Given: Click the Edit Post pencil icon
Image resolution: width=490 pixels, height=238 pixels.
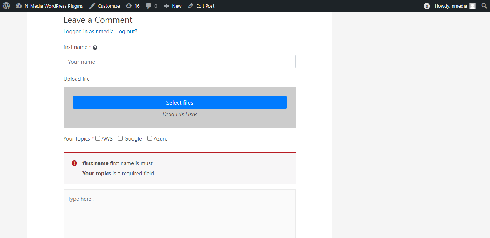Looking at the screenshot, I should (190, 6).
